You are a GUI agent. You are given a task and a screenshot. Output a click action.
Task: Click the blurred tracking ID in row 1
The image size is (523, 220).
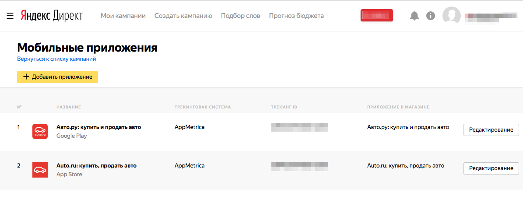tap(299, 127)
